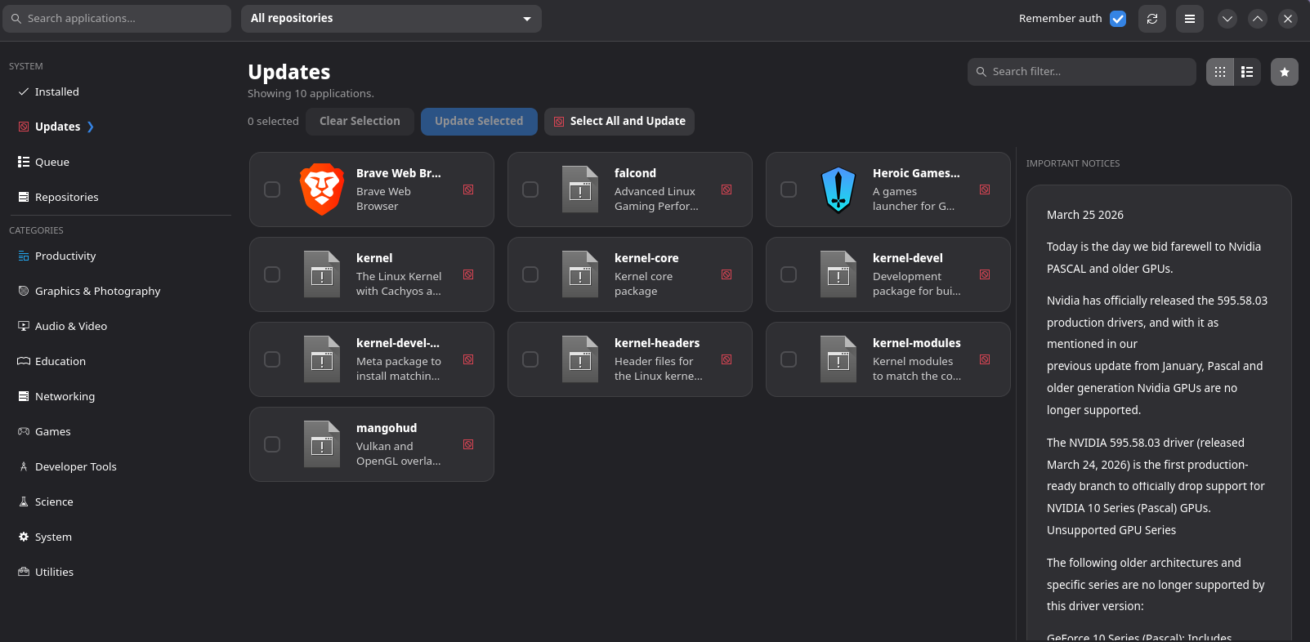The height and width of the screenshot is (642, 1310).
Task: Open the Brave Web Br... package title
Action: click(399, 173)
